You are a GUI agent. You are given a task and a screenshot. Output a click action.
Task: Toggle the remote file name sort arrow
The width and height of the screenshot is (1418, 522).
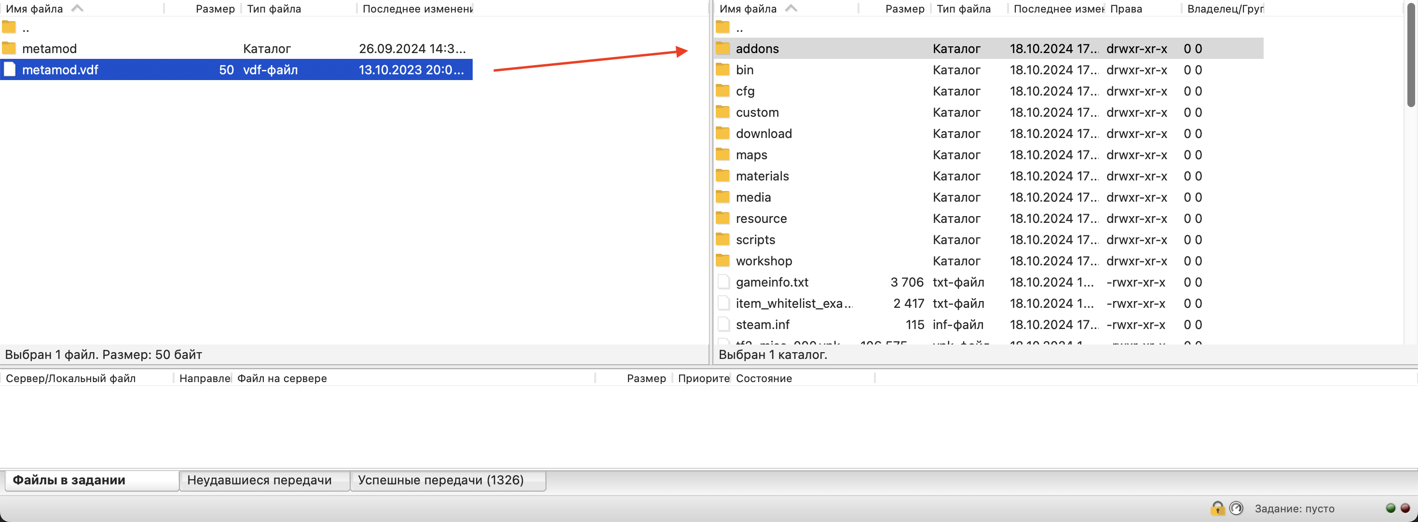[x=791, y=8]
